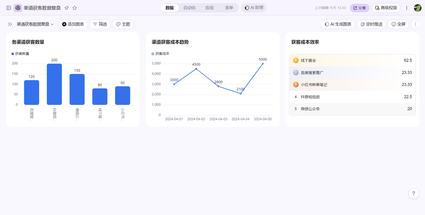Expand the 渠道获客数据复盘 dashboard dropdown

[35, 24]
